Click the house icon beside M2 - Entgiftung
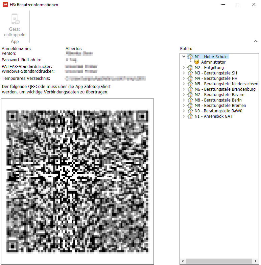This screenshot has height=265, width=261. pyautogui.click(x=190, y=68)
